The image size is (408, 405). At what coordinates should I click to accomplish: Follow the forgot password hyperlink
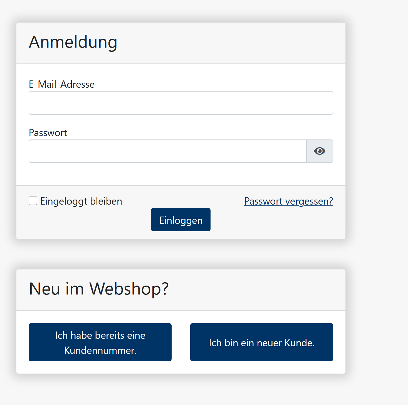click(x=288, y=201)
